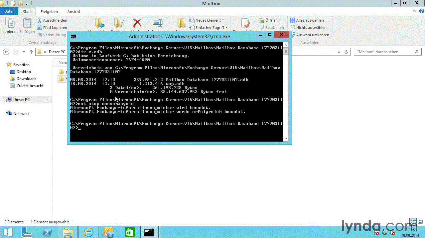The width and height of the screenshot is (425, 238).
Task: Click Pfad kopieren in the ribbon
Action: coord(52,28)
